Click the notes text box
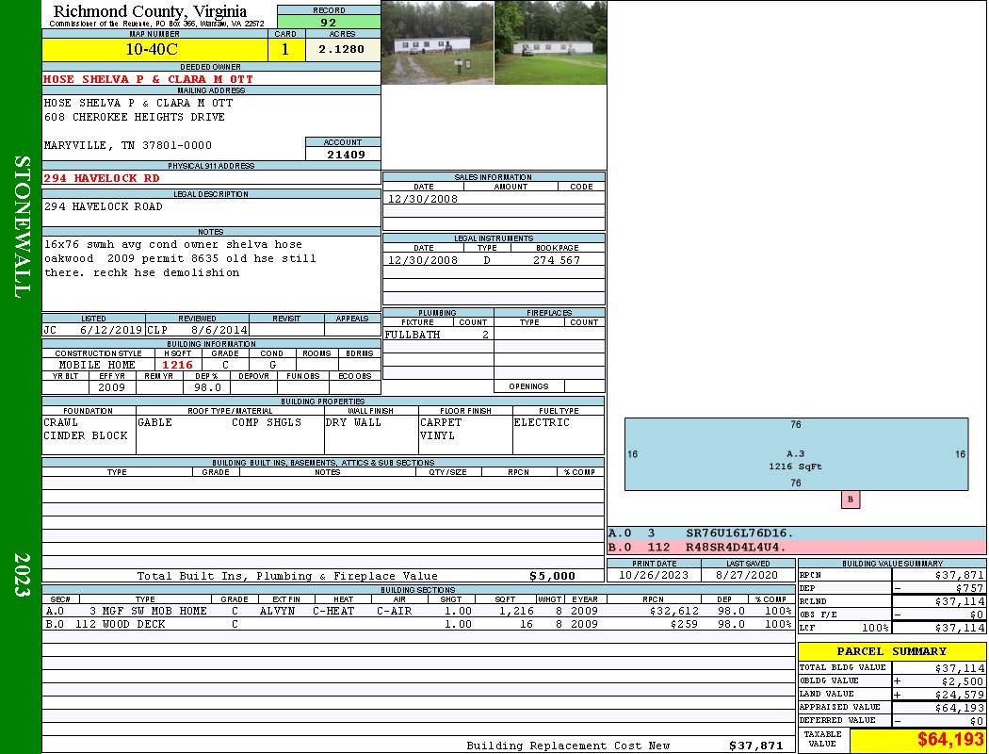This screenshot has width=989, height=754. [x=211, y=273]
